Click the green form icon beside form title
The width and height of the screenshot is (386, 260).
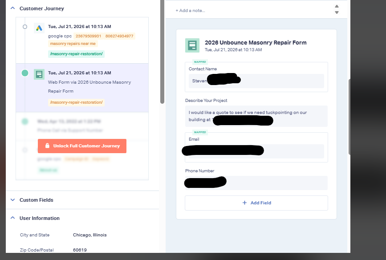tap(192, 45)
